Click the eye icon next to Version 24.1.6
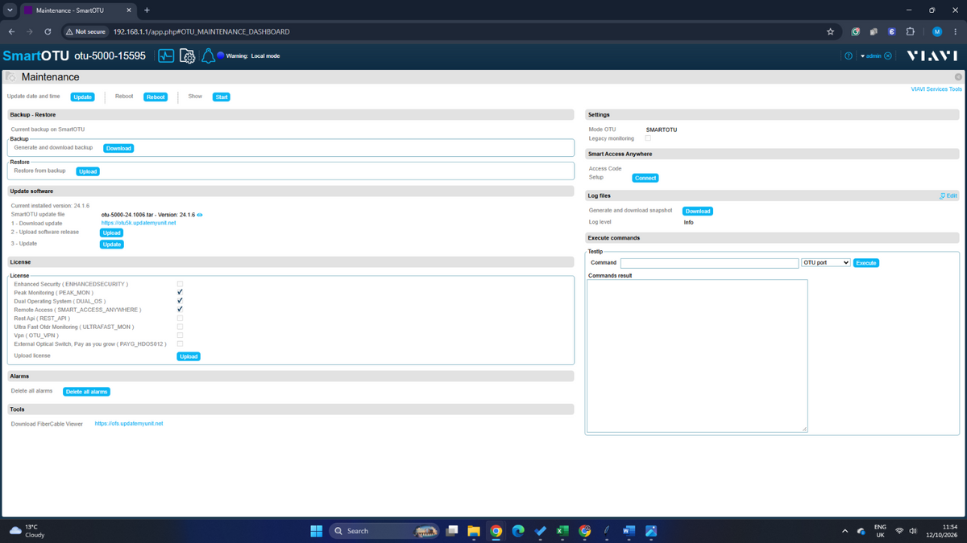Viewport: 967px width, 543px height. click(200, 215)
